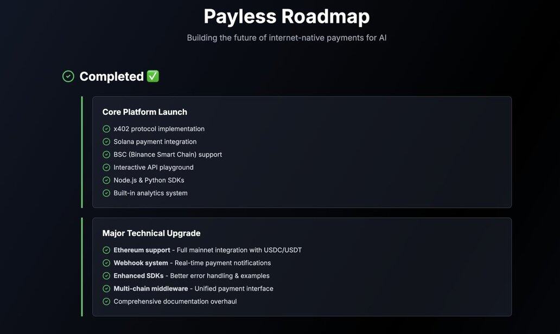This screenshot has height=334, width=560.
Task: Click check icon next to Node.js & Python SDKs
Action: (x=106, y=180)
